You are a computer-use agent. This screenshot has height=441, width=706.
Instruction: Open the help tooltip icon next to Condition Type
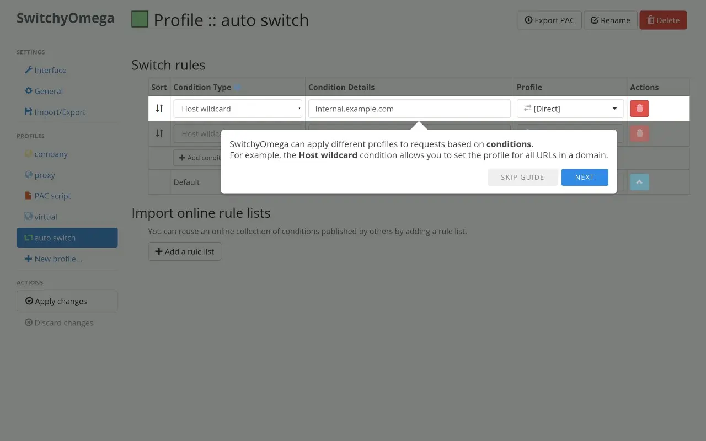click(238, 87)
